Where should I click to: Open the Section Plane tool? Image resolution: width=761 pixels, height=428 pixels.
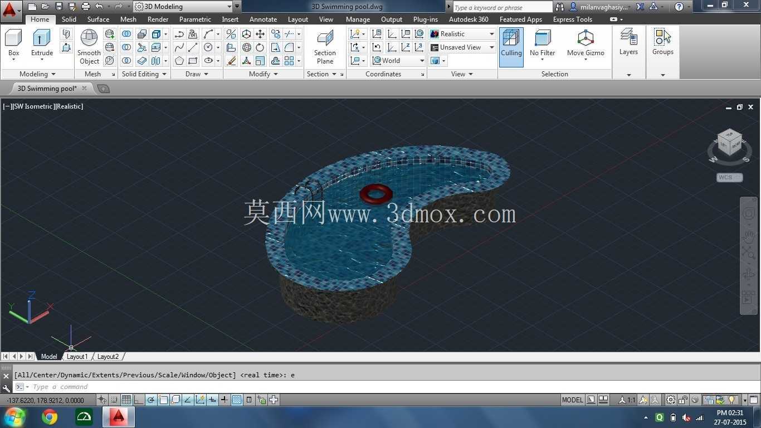click(x=325, y=47)
